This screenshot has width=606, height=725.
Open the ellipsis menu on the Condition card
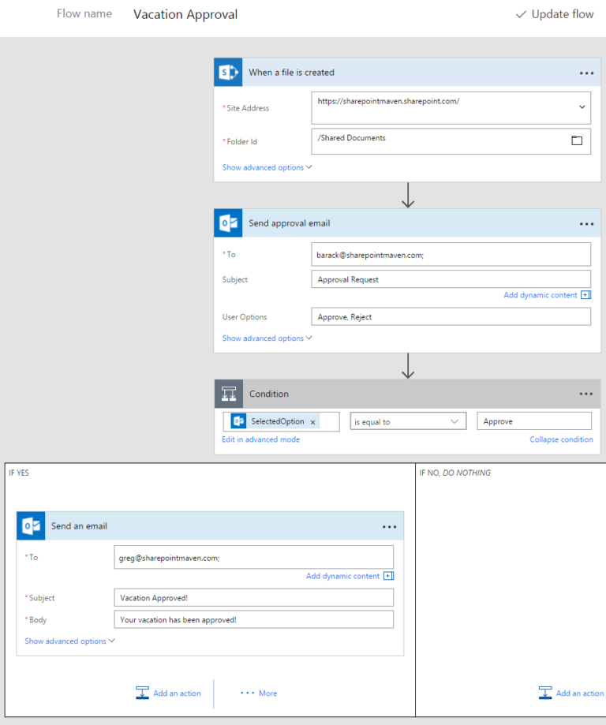tap(585, 394)
